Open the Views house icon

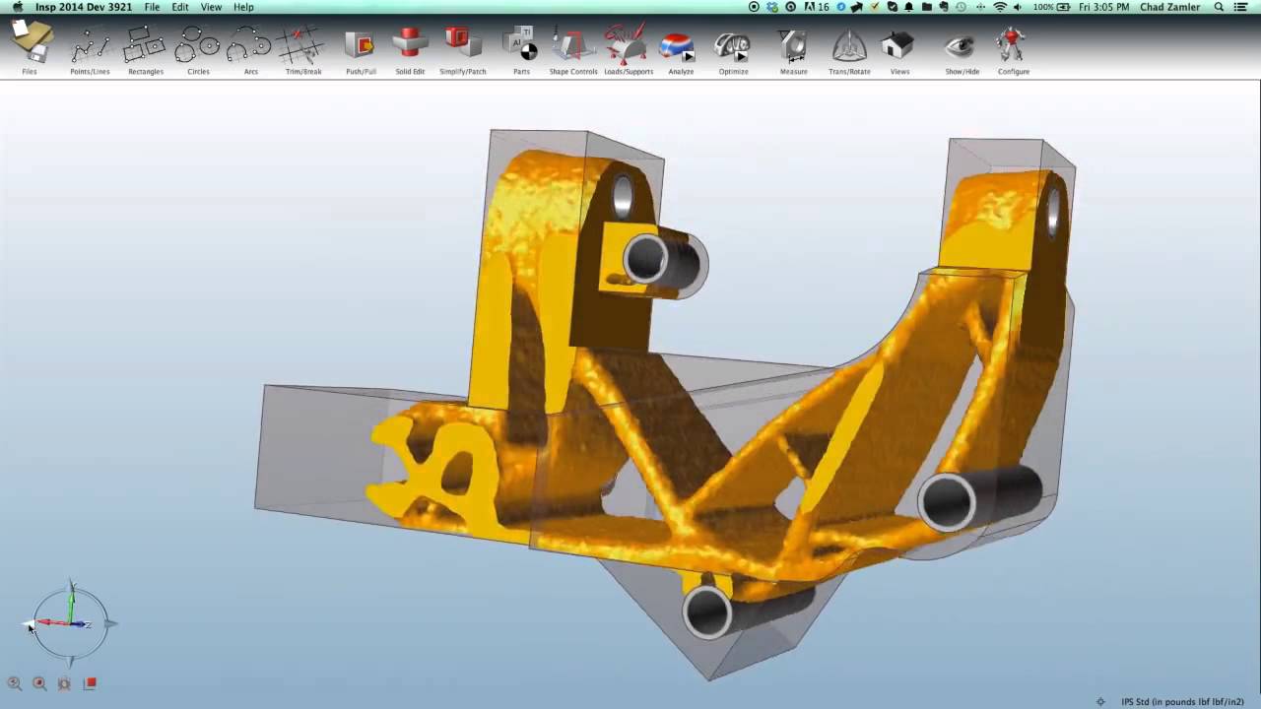[x=898, y=45]
